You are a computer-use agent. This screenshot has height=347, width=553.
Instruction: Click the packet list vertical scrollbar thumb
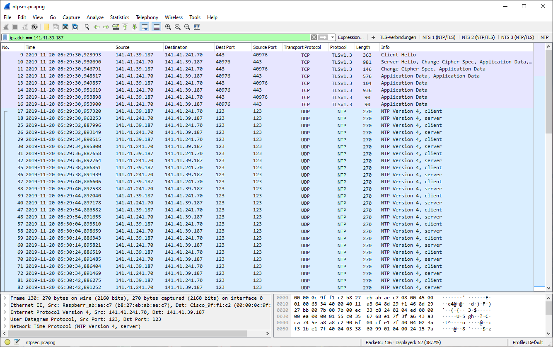tap(548, 92)
